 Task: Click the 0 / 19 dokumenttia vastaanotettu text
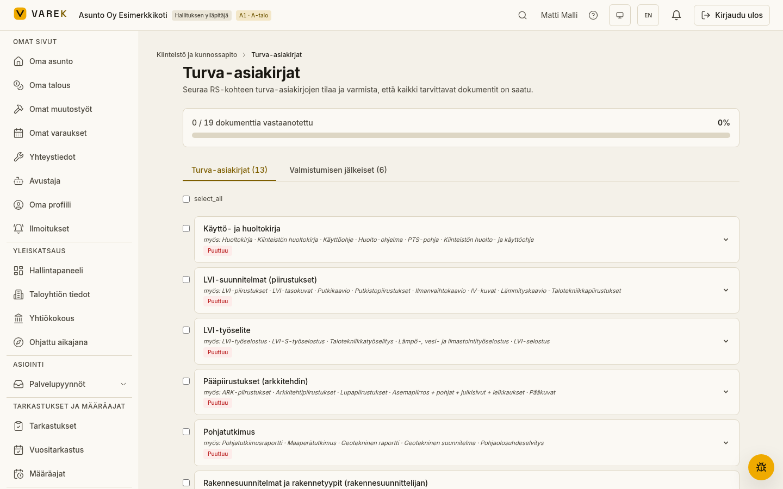[252, 123]
